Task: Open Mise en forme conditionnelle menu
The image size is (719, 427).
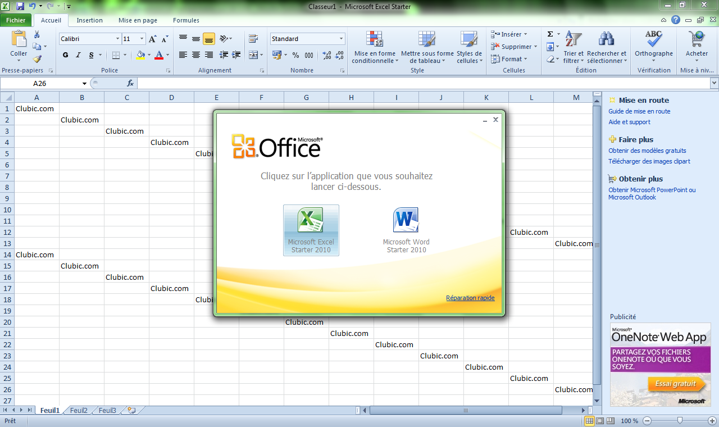Action: 375,47
